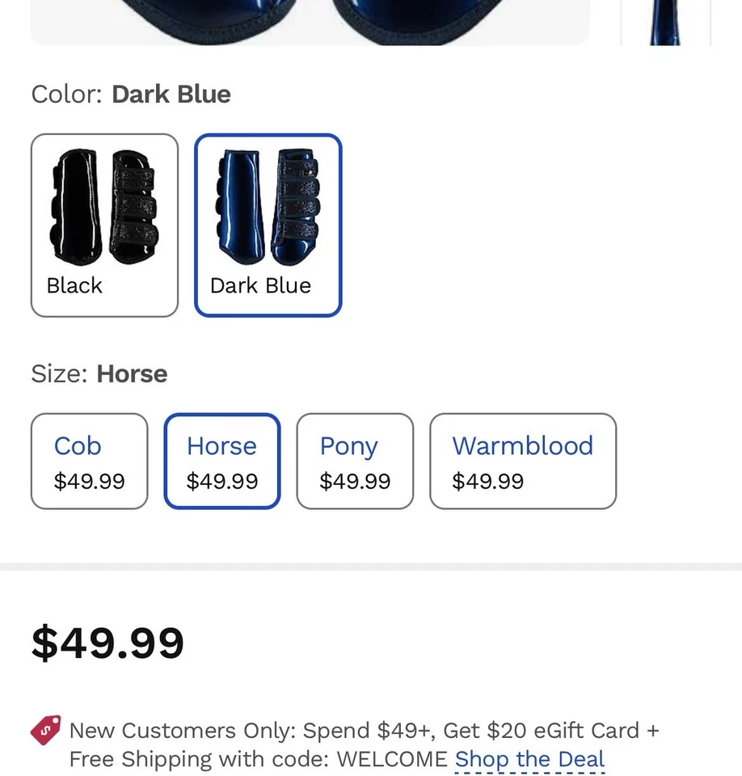Image resolution: width=742 pixels, height=776 pixels.
Task: Open the Shop the Deal link
Action: pyautogui.click(x=529, y=759)
